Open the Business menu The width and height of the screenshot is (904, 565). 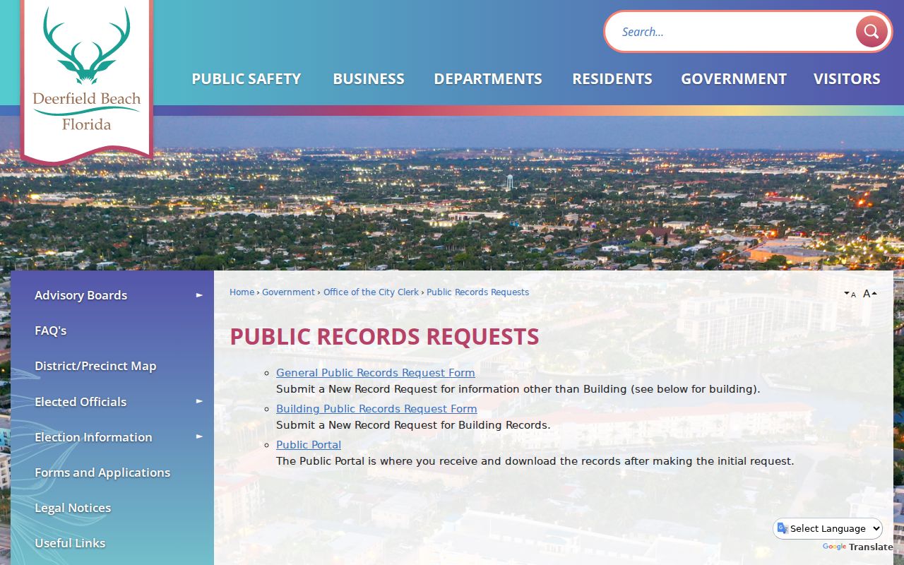369,78
